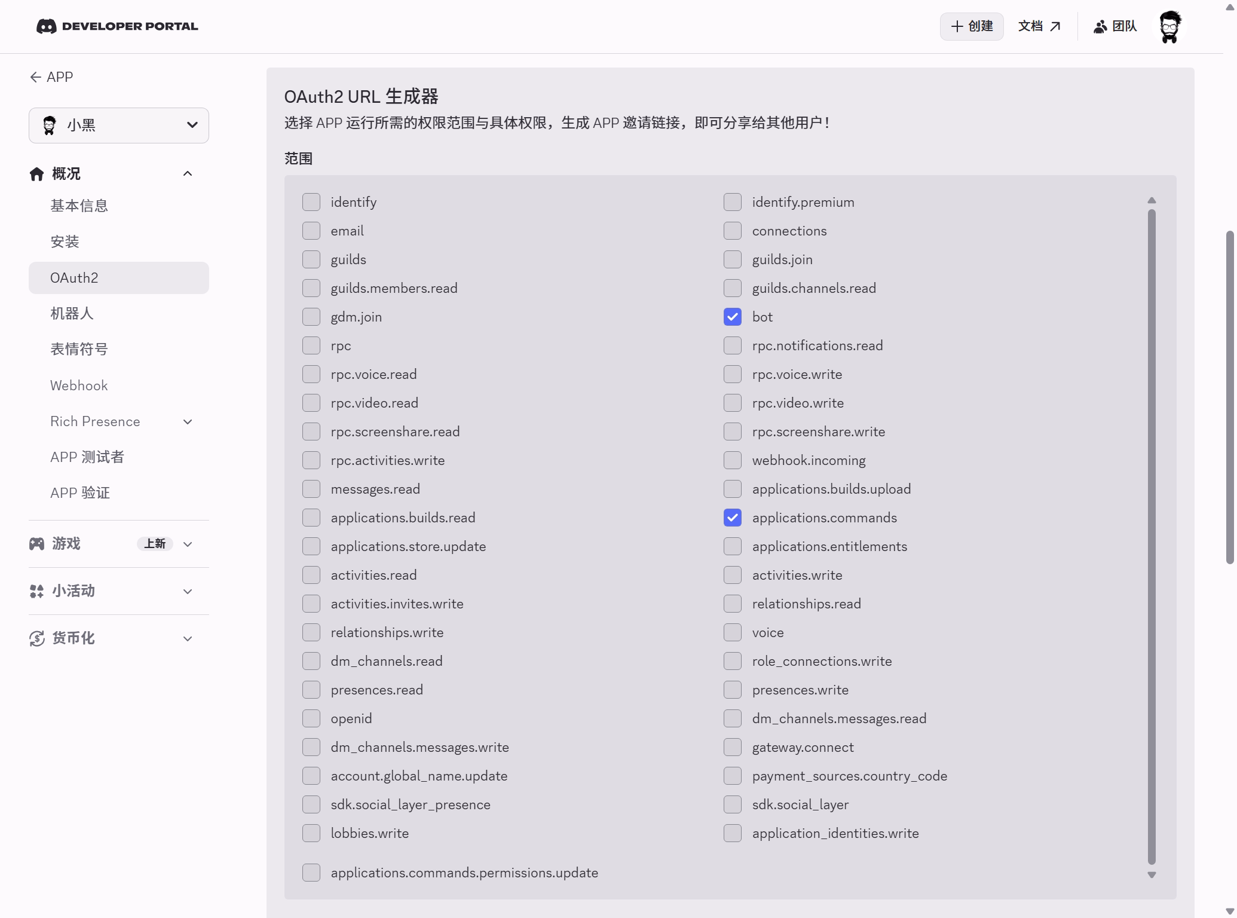1237x918 pixels.
Task: Open the 文档 documentation link
Action: coord(1039,26)
